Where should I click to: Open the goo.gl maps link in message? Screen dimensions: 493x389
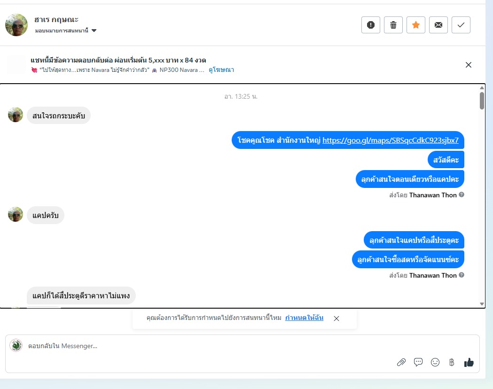click(391, 140)
